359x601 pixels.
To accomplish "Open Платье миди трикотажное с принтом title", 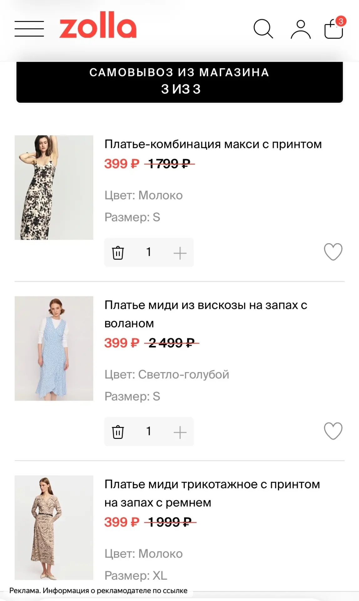I will pos(212,493).
